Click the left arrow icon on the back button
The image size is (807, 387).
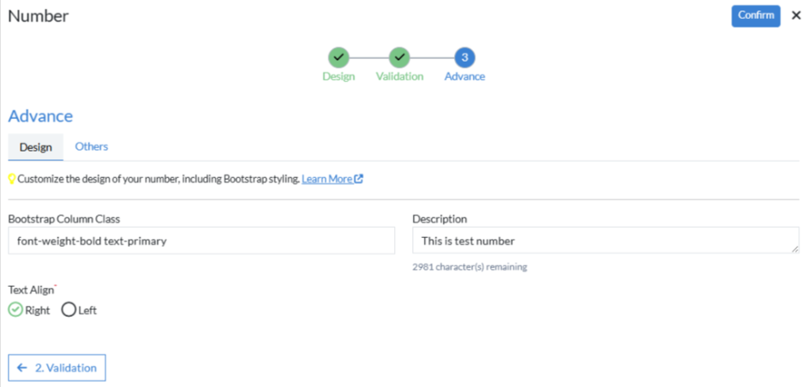pos(22,367)
